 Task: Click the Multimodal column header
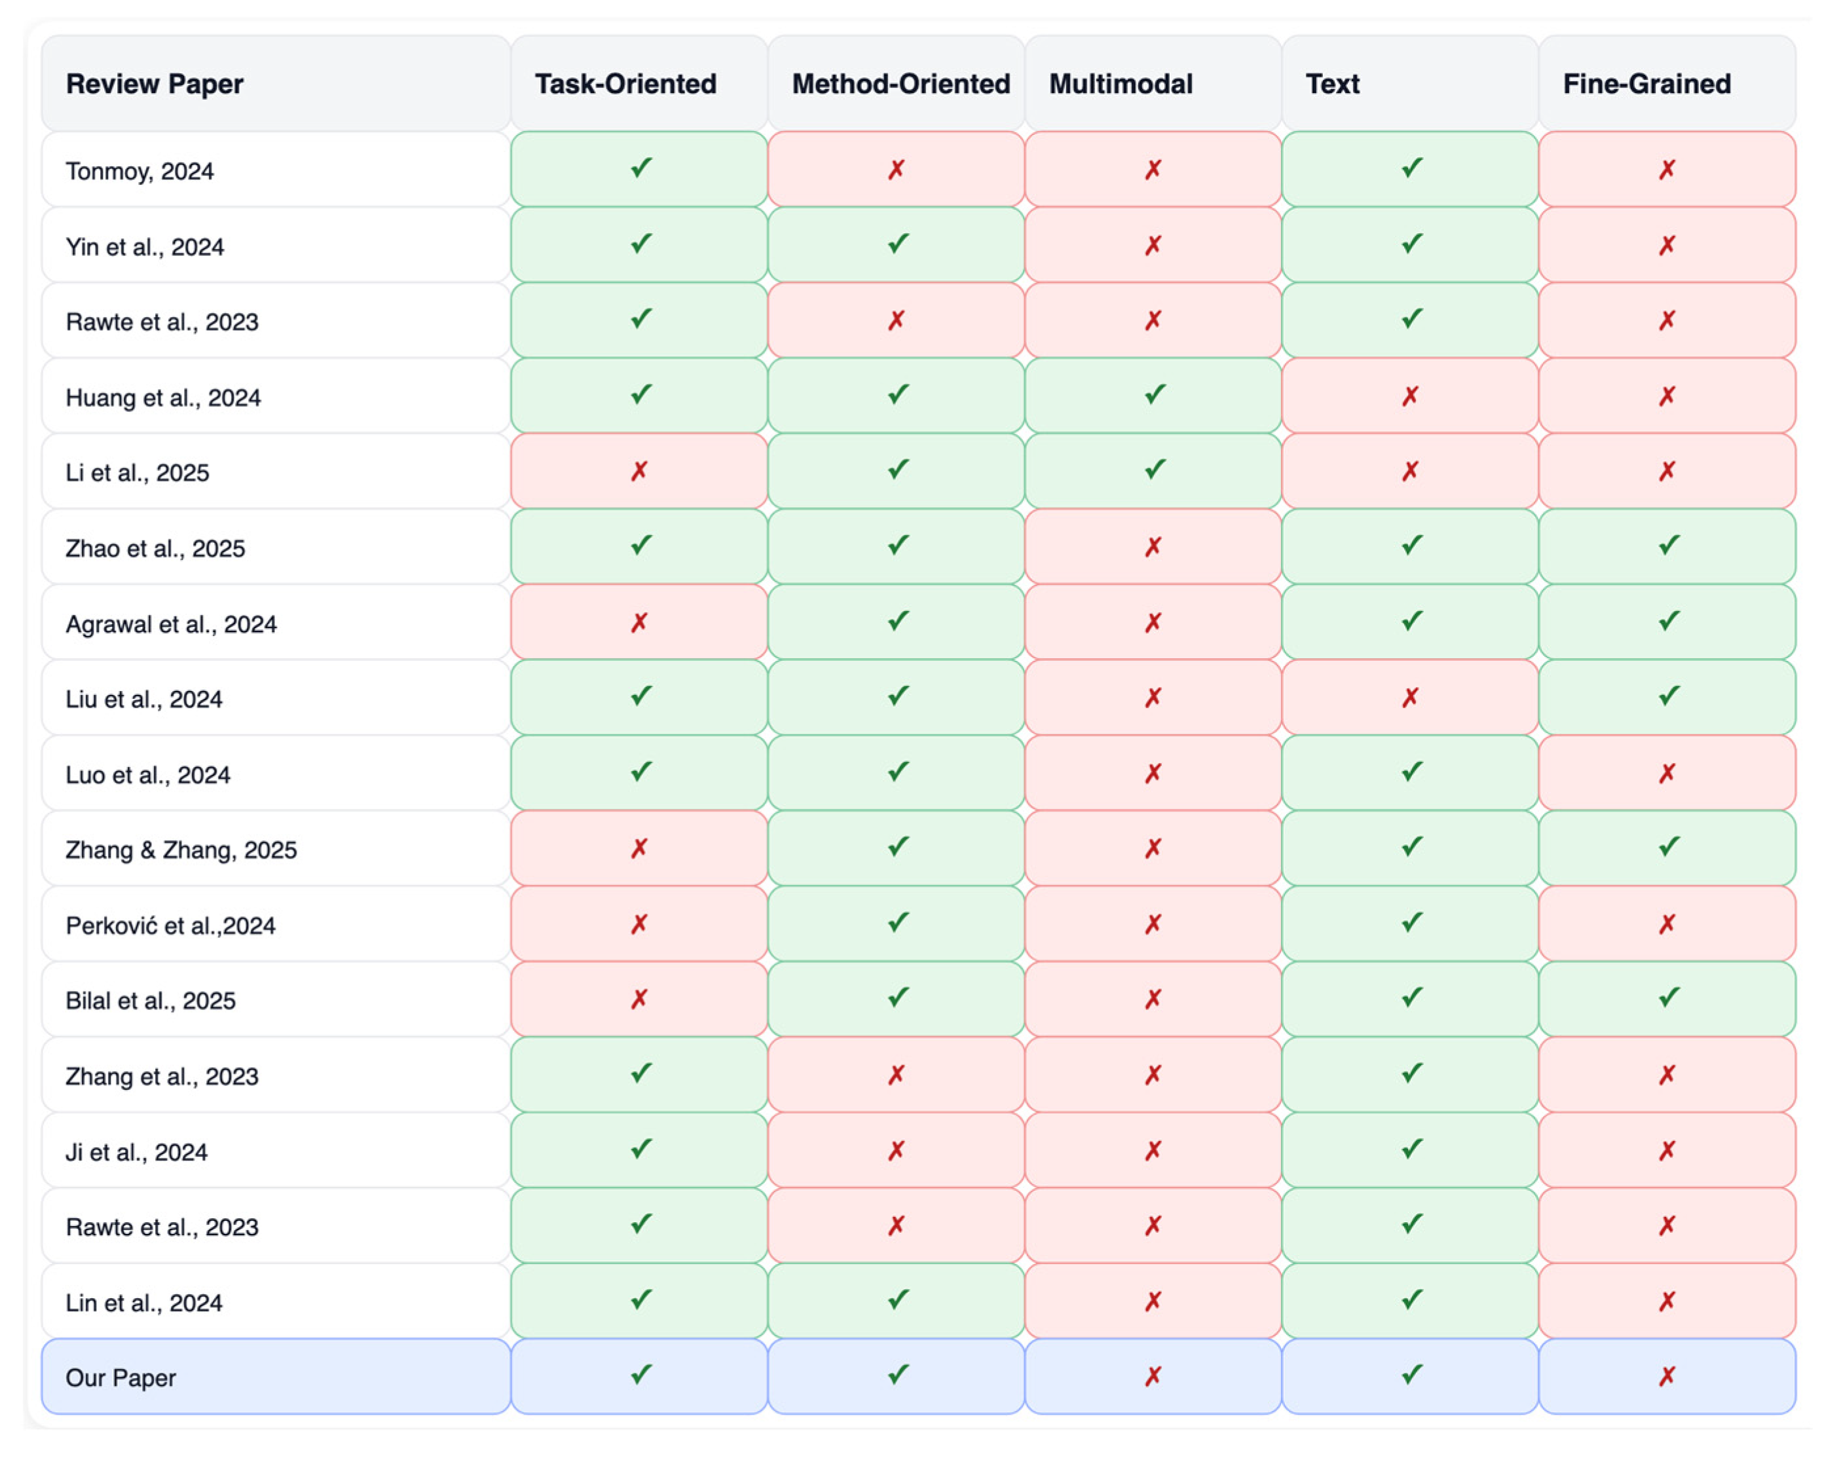pos(1120,84)
